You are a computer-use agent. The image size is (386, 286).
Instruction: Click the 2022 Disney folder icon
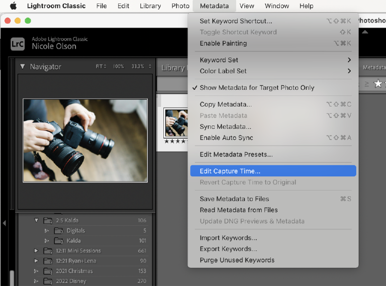coord(48,281)
